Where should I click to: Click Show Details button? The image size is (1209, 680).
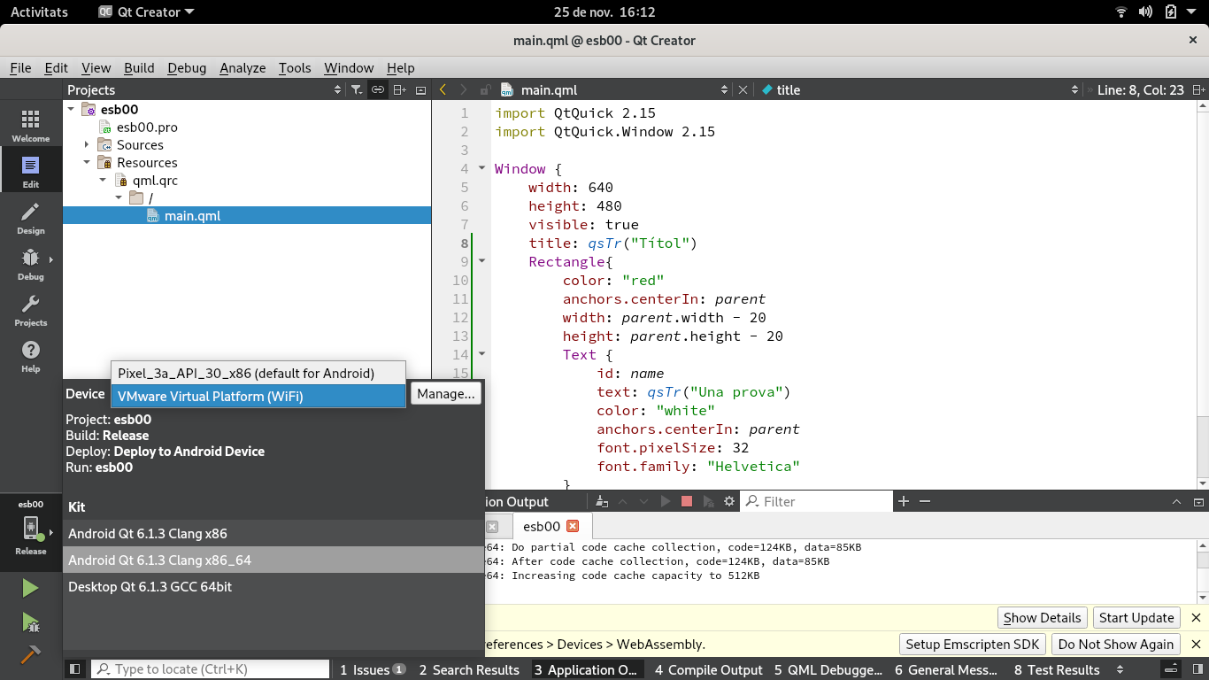click(x=1043, y=618)
